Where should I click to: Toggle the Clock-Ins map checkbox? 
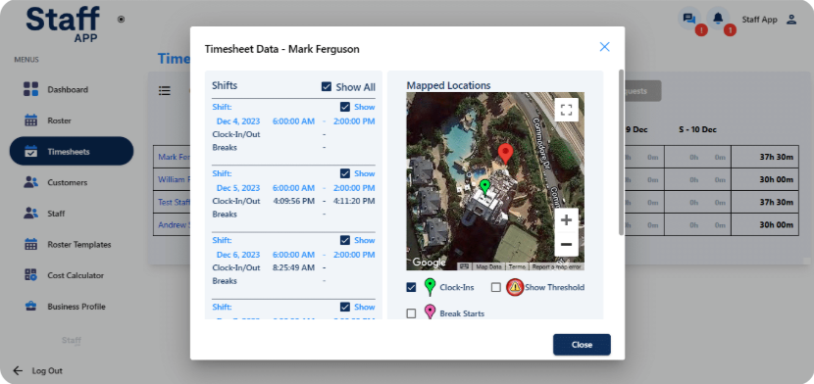tap(411, 287)
